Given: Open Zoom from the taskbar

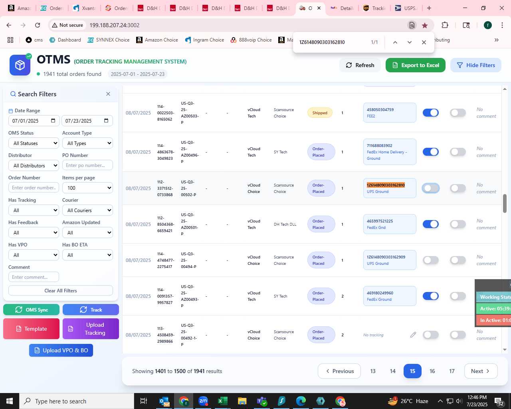Looking at the screenshot, I should pyautogui.click(x=203, y=401).
